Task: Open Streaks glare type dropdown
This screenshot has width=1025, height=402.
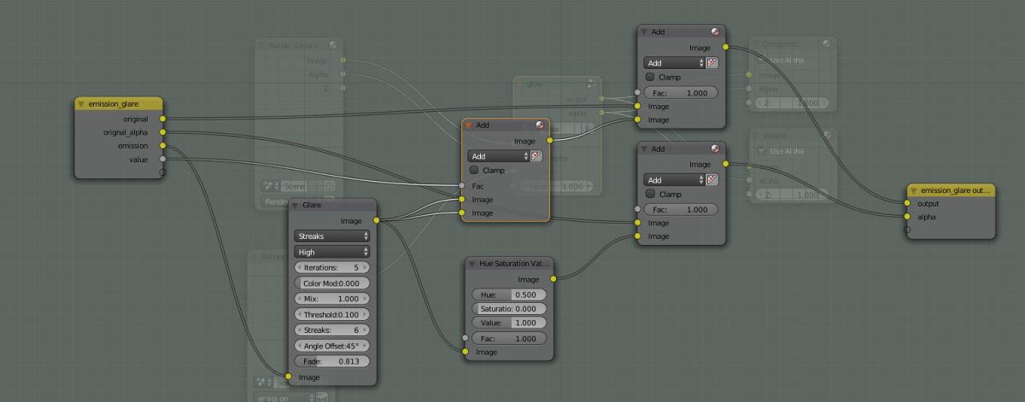Action: pyautogui.click(x=331, y=236)
